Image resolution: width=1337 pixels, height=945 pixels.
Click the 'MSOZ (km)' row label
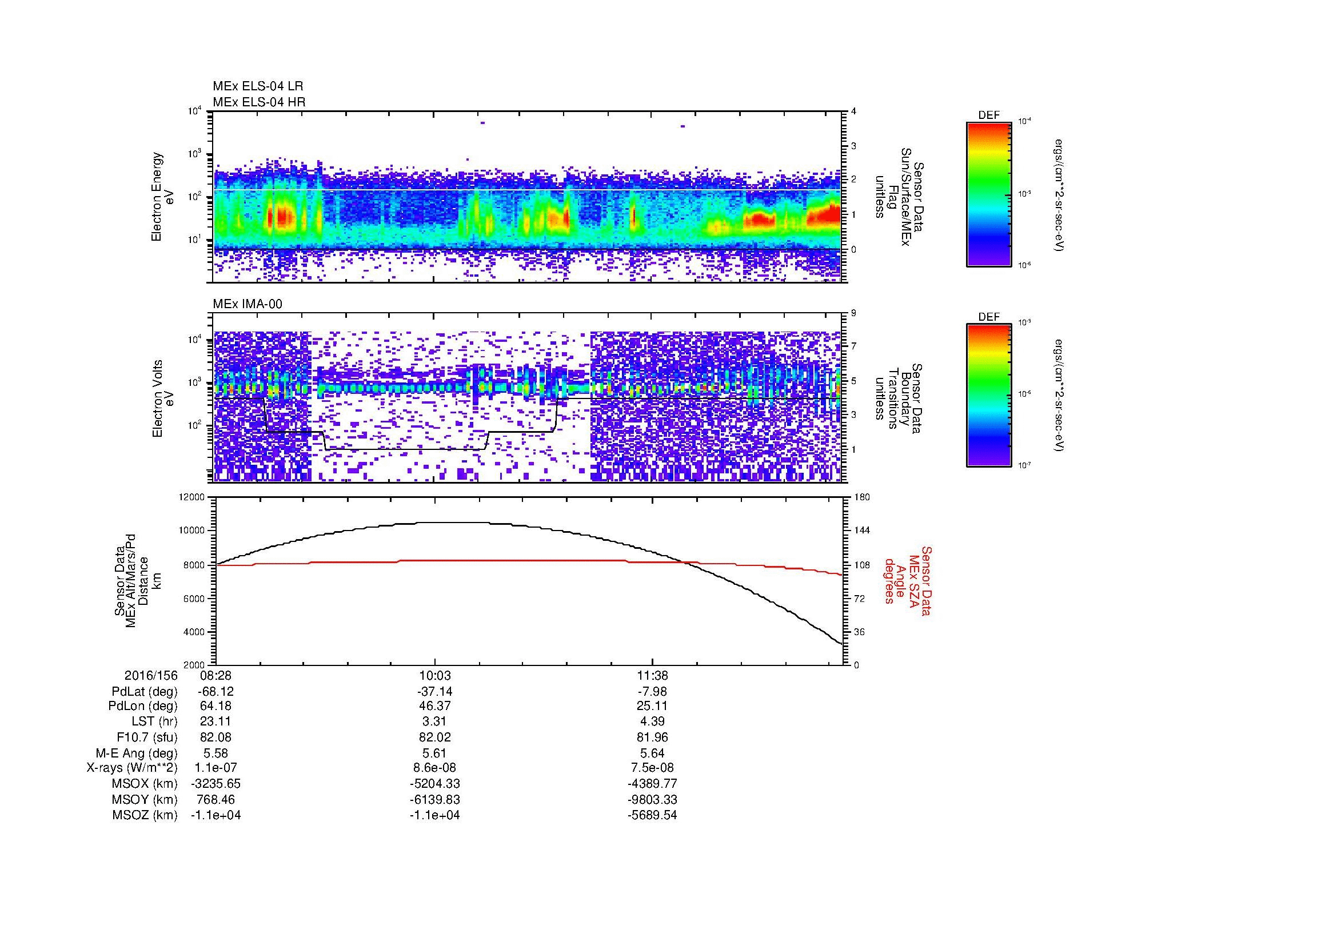click(145, 815)
